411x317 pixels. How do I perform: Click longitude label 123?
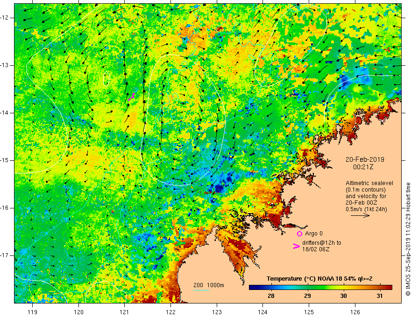pos(217,312)
